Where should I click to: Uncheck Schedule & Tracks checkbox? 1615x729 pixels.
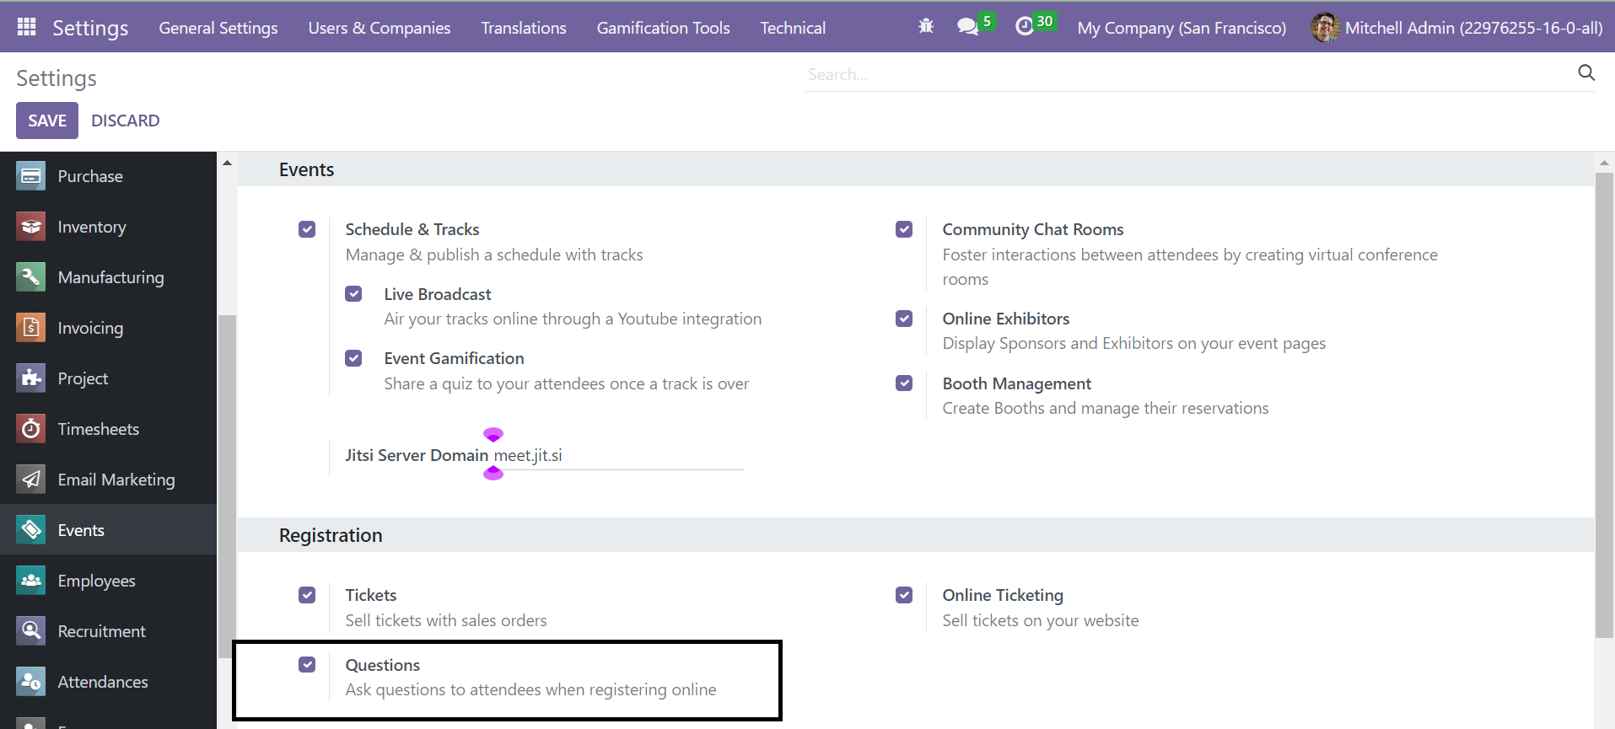click(307, 229)
